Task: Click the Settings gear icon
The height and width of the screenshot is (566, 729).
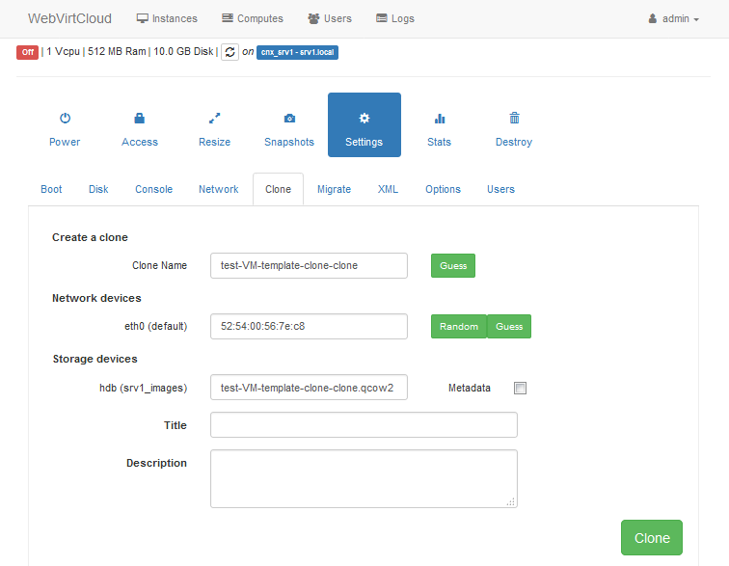Action: 364,119
